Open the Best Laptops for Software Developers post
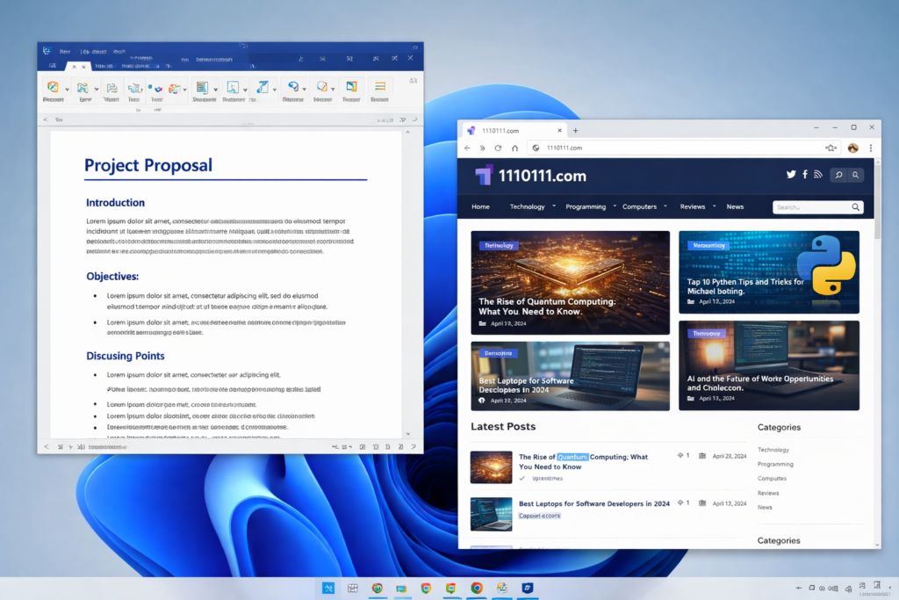Viewport: 899px width, 600px height. click(x=593, y=504)
